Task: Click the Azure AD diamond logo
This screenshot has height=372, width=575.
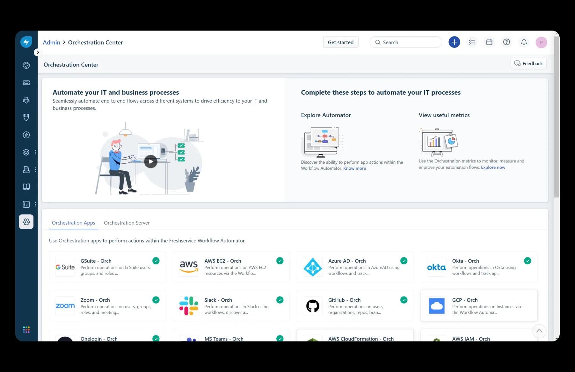Action: [313, 267]
